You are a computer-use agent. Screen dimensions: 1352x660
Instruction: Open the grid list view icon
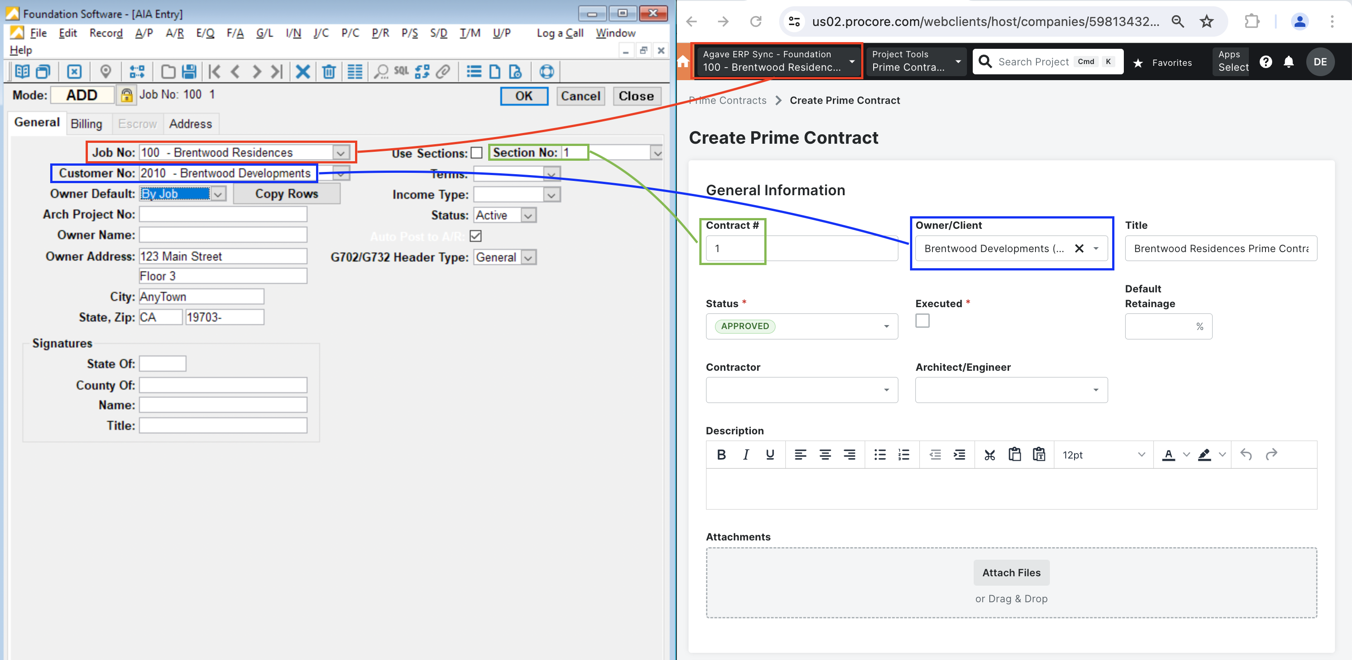click(355, 71)
